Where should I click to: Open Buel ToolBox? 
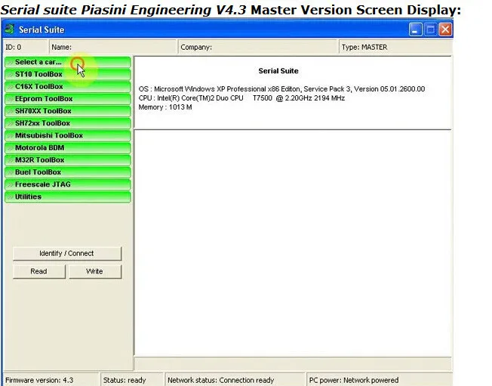tap(67, 172)
